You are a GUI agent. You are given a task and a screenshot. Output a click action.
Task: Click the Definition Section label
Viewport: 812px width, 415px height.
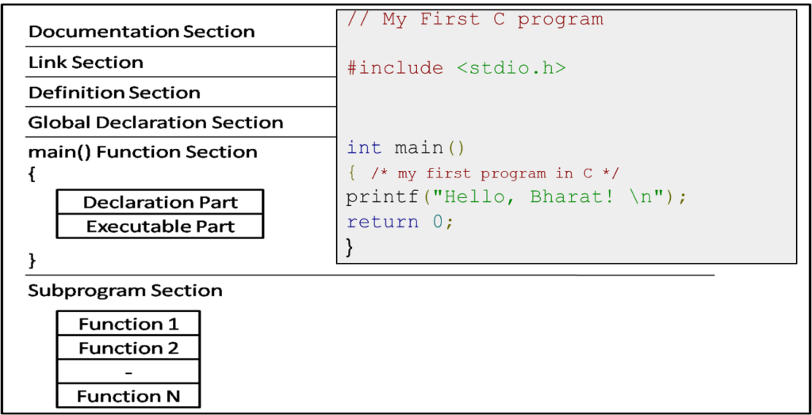(114, 93)
